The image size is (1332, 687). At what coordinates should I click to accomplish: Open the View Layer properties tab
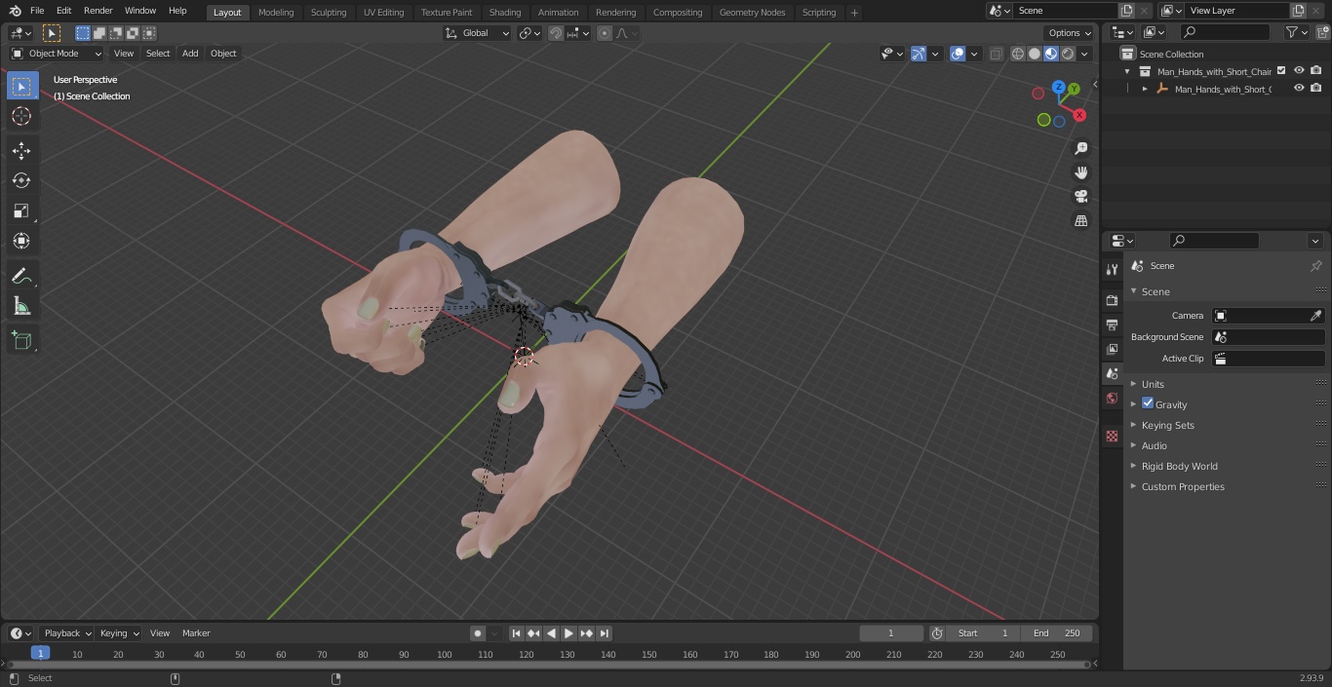[x=1112, y=349]
